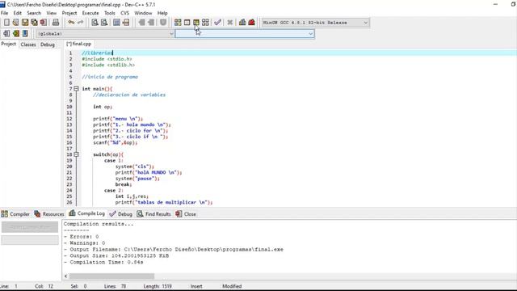
Task: Click the New file toolbar icon
Action: [6, 23]
